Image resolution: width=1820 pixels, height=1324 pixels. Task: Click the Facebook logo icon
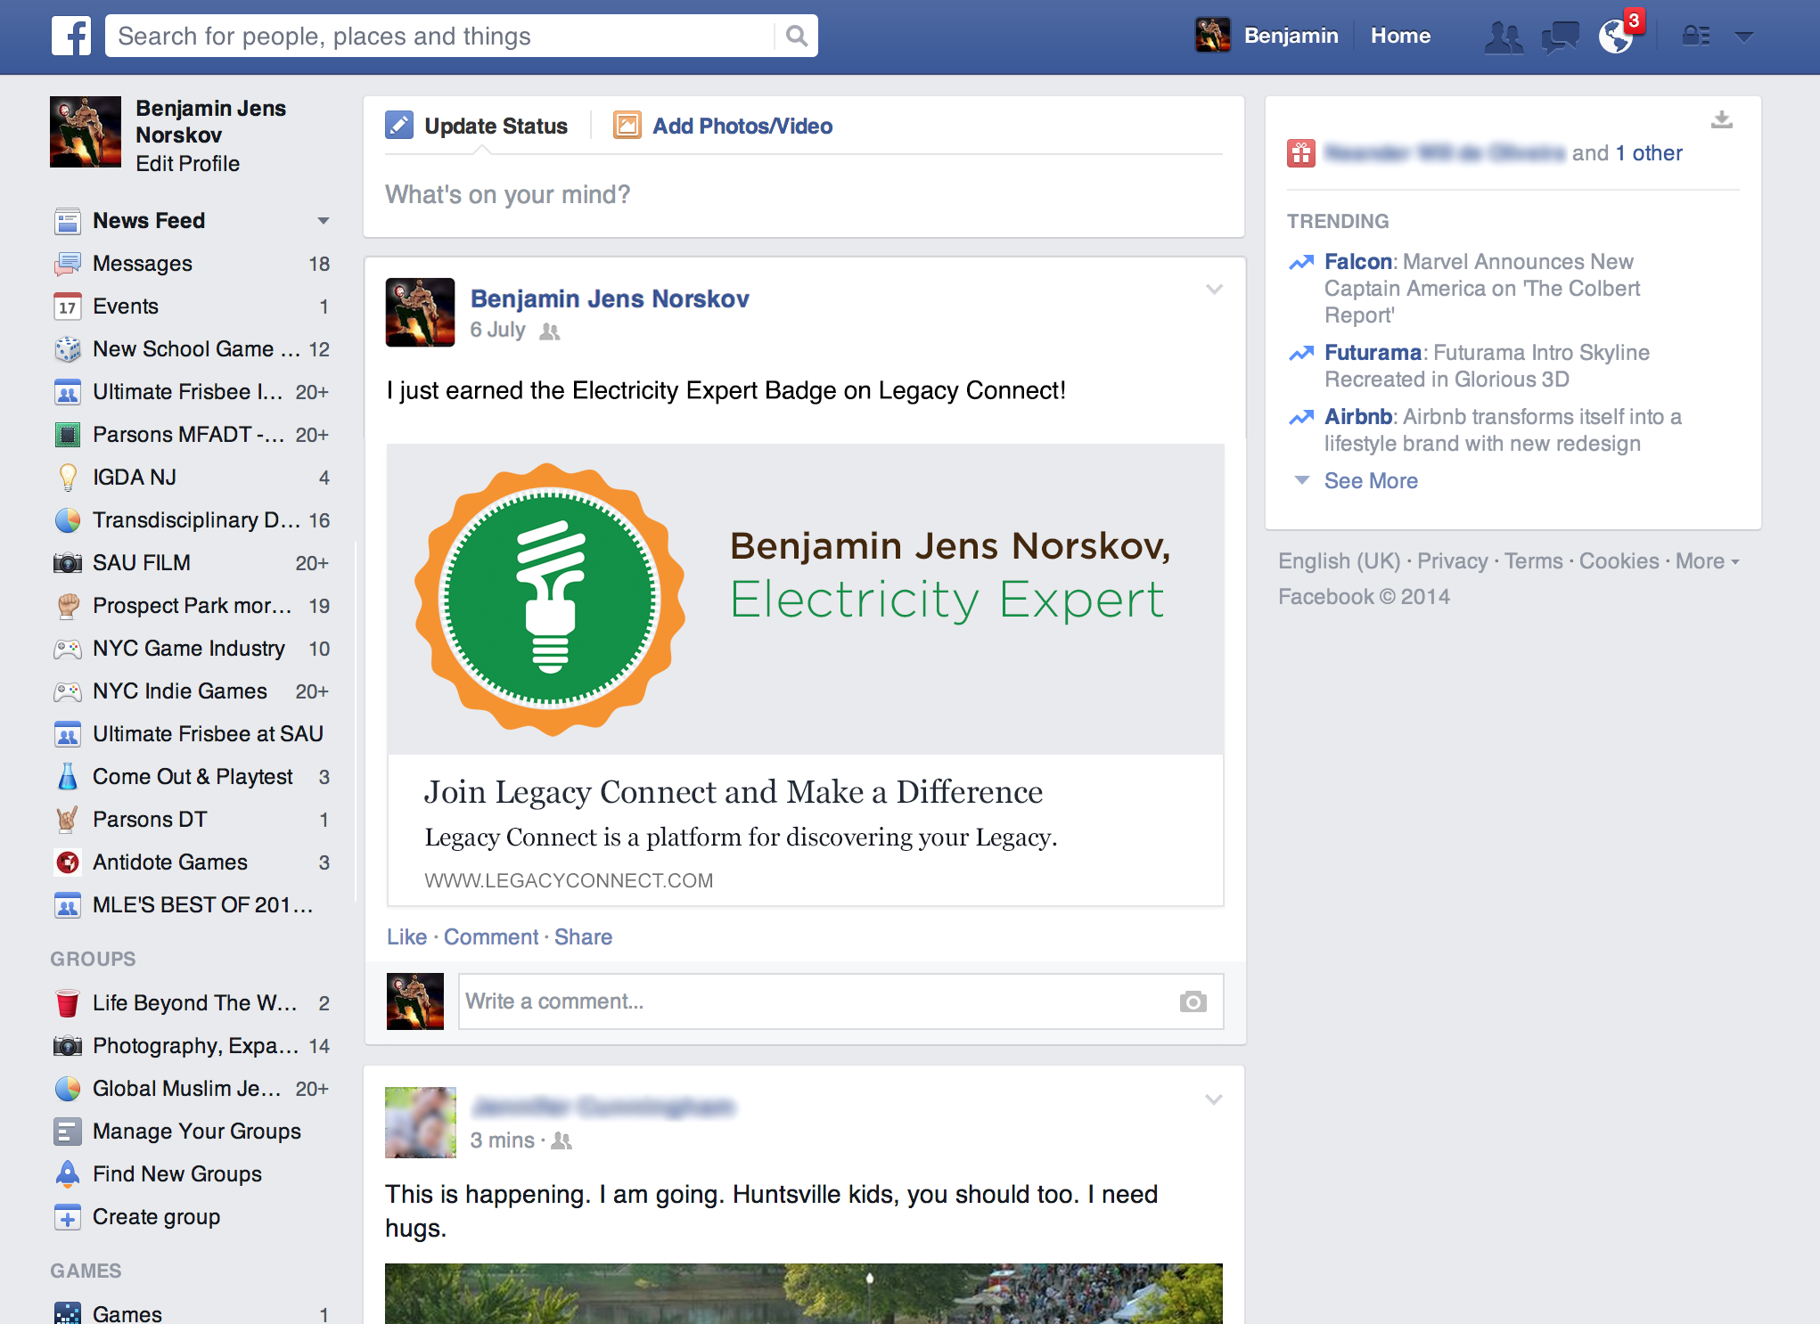click(x=71, y=36)
